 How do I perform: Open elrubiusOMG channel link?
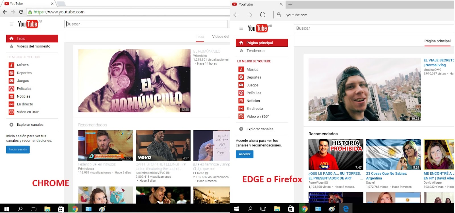[433, 70]
